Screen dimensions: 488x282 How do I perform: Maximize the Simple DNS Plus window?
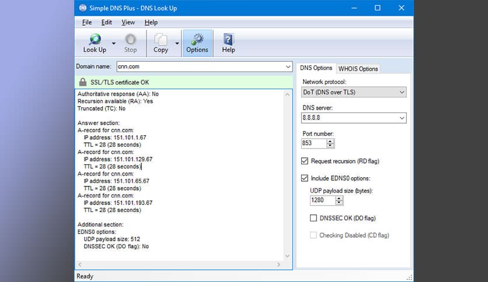(378, 8)
